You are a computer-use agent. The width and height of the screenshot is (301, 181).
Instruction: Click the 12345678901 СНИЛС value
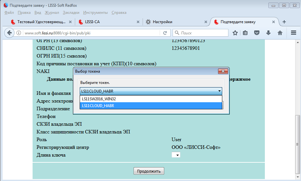(x=186, y=48)
